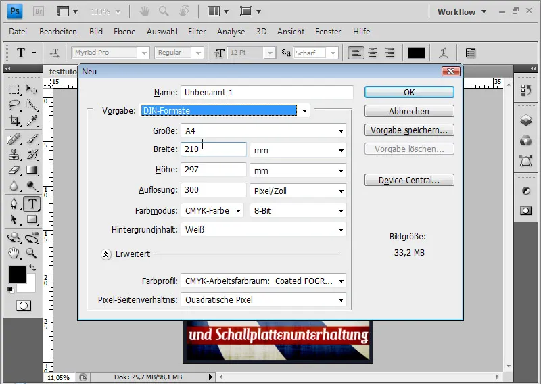
Task: Toggle Character and Paragraph panels
Action: [471, 53]
